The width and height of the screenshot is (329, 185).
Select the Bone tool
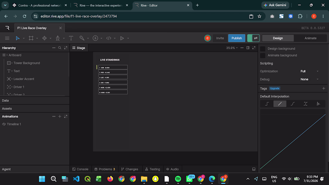(x=82, y=38)
